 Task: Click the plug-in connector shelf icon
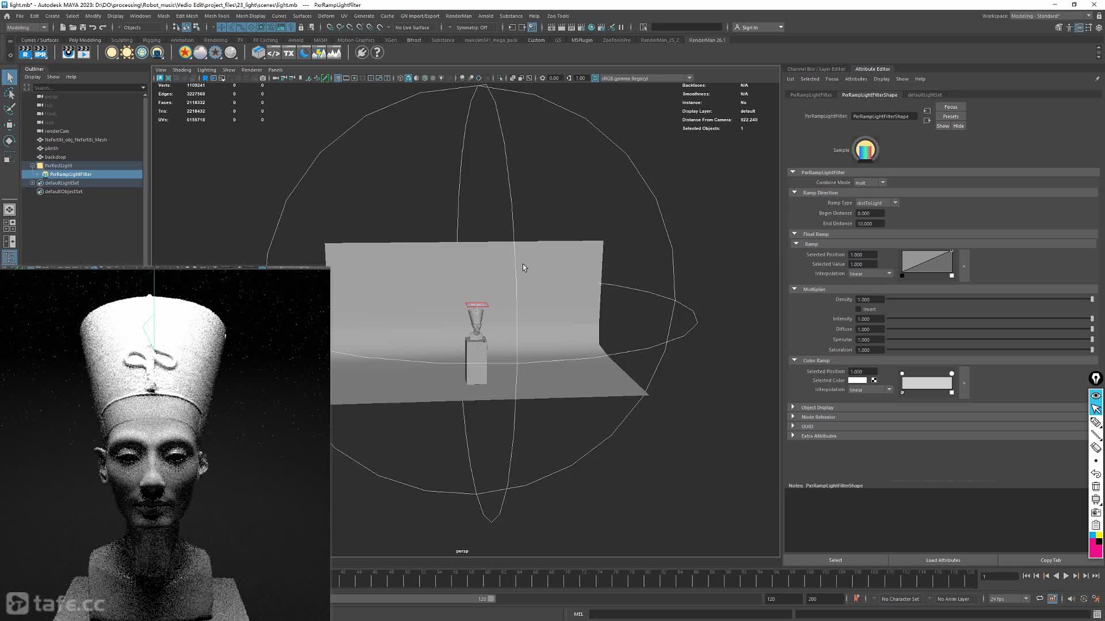coord(361,53)
